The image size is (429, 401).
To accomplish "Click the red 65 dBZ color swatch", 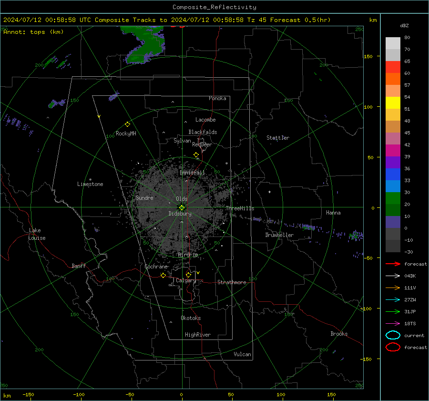I will click(x=393, y=67).
